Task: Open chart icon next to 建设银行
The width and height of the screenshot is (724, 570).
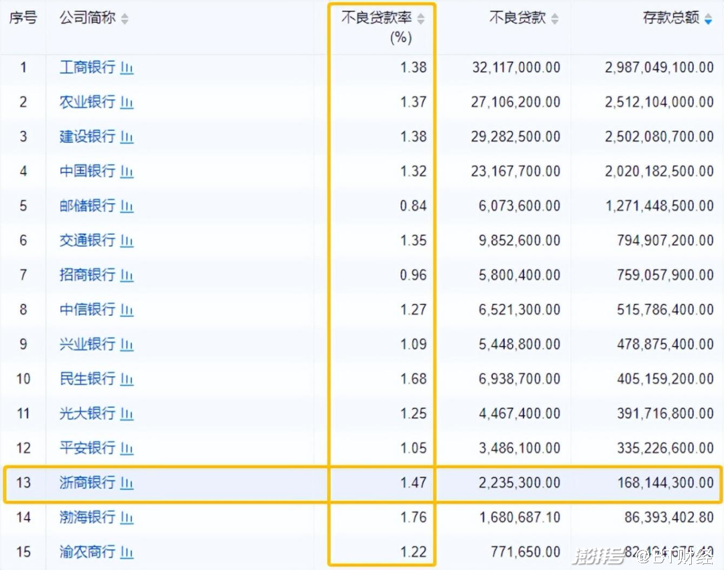Action: (127, 137)
